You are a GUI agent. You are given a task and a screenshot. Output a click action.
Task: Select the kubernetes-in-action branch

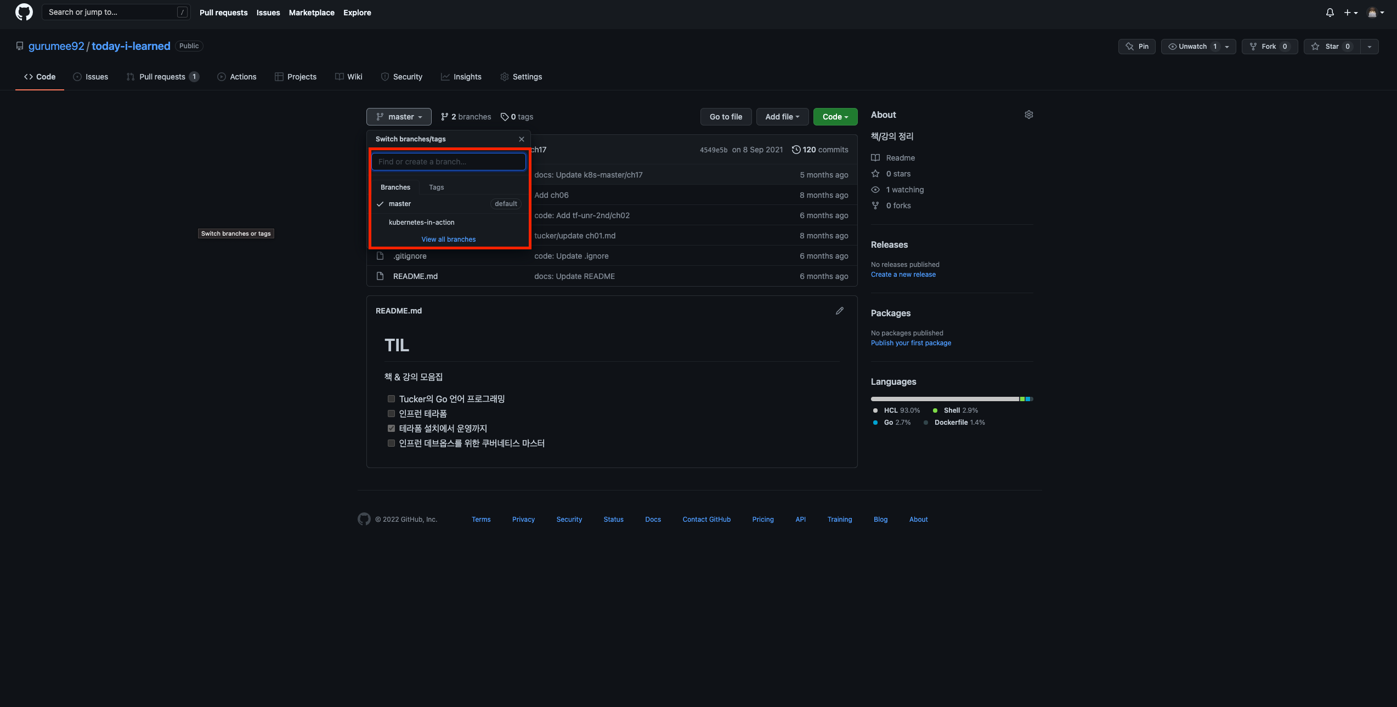pyautogui.click(x=421, y=223)
